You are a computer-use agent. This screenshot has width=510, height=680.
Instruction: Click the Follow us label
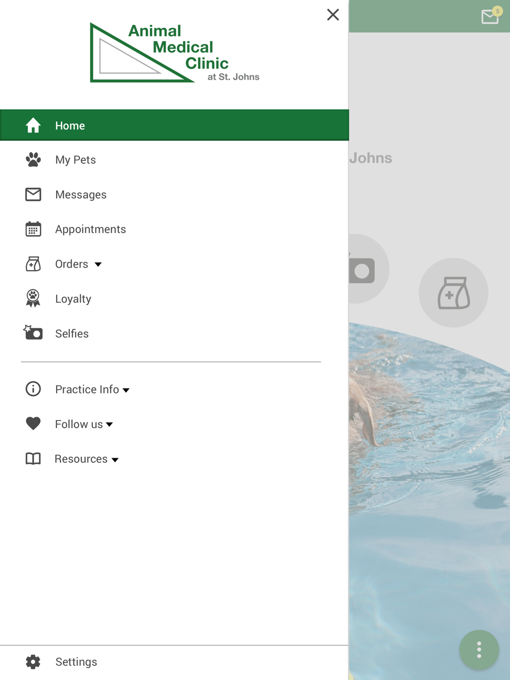pos(79,424)
